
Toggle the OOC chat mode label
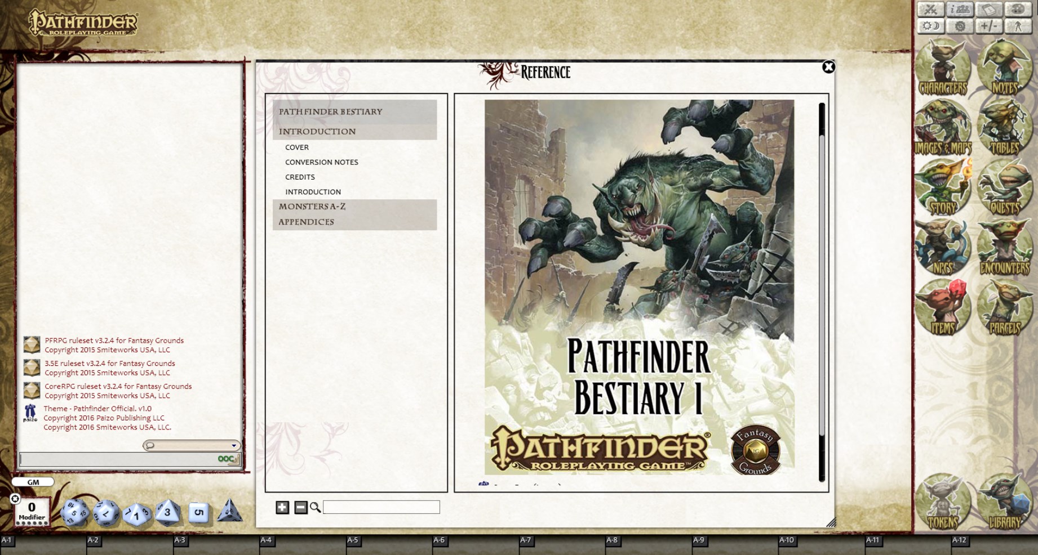227,459
